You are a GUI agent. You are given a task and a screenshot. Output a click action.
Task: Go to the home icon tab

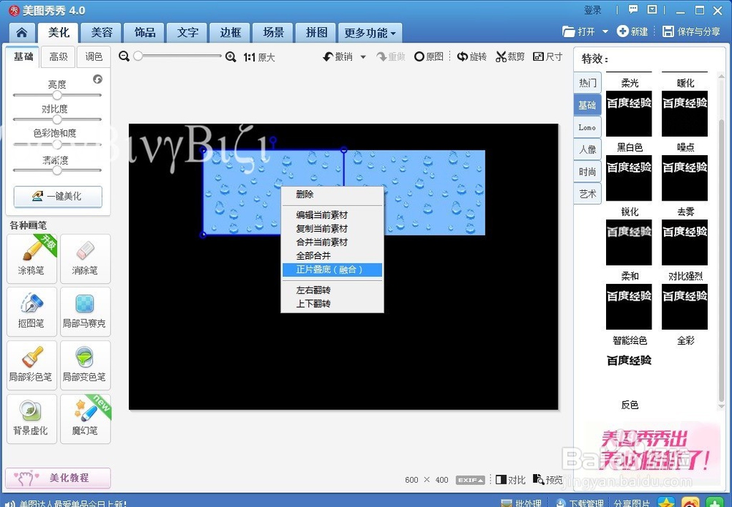click(21, 33)
